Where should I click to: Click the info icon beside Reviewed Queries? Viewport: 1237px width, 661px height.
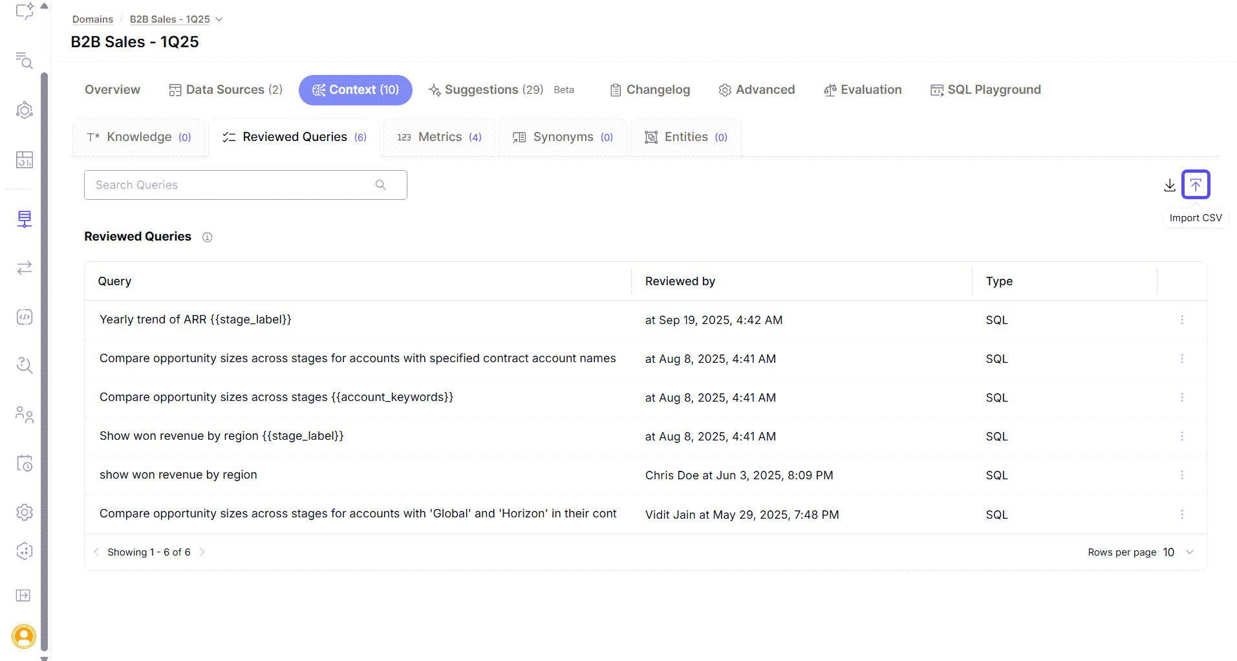point(207,237)
